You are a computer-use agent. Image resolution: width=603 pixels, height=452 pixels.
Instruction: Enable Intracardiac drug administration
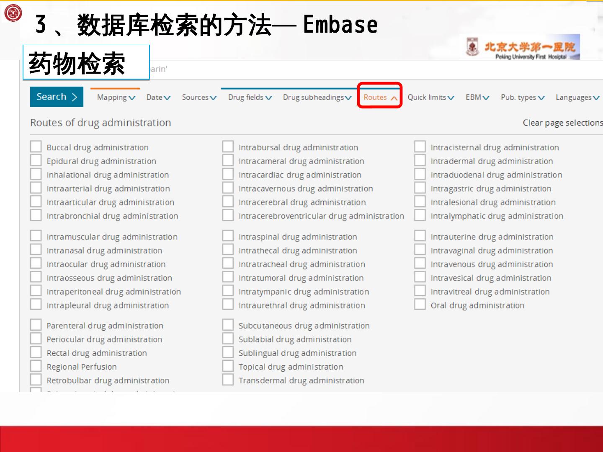(x=228, y=175)
